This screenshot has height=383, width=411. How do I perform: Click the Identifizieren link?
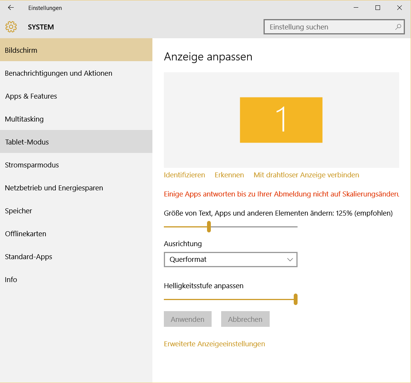tap(184, 175)
